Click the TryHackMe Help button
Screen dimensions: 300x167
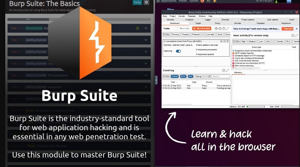(137, 2)
